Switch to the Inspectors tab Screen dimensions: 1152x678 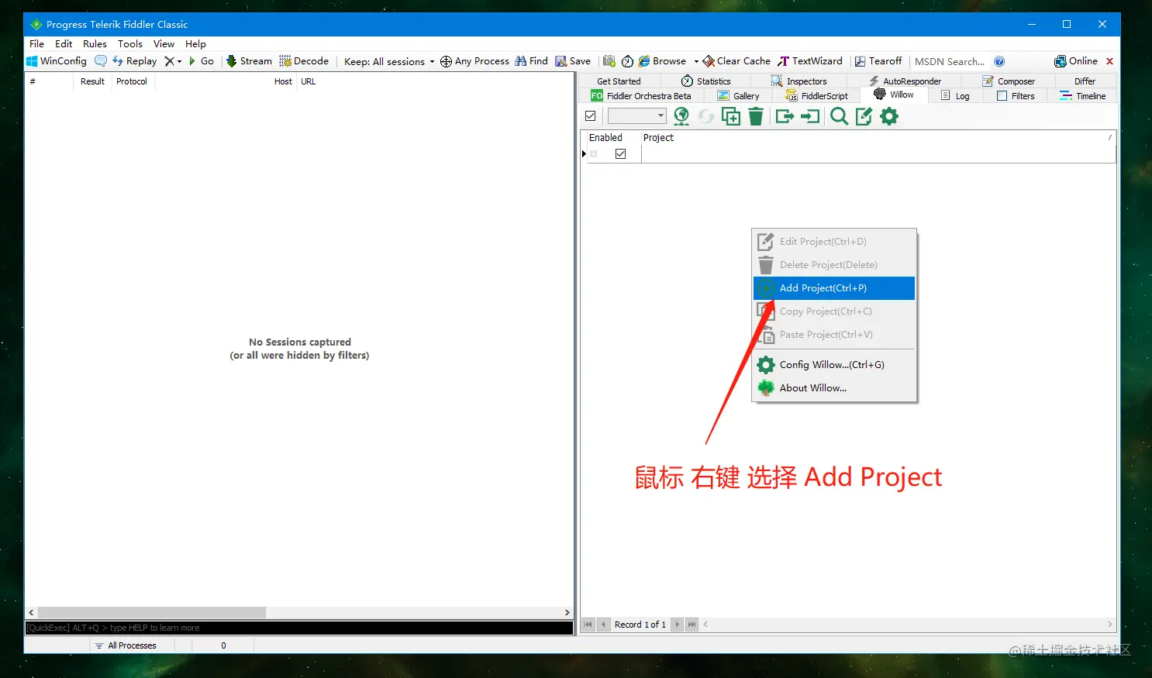click(x=798, y=81)
